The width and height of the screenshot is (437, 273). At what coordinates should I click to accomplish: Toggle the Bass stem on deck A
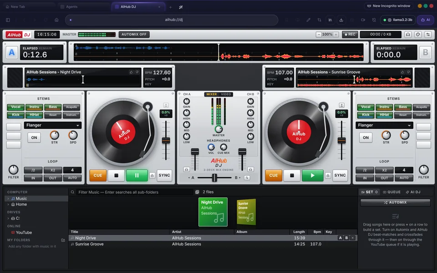(53, 107)
